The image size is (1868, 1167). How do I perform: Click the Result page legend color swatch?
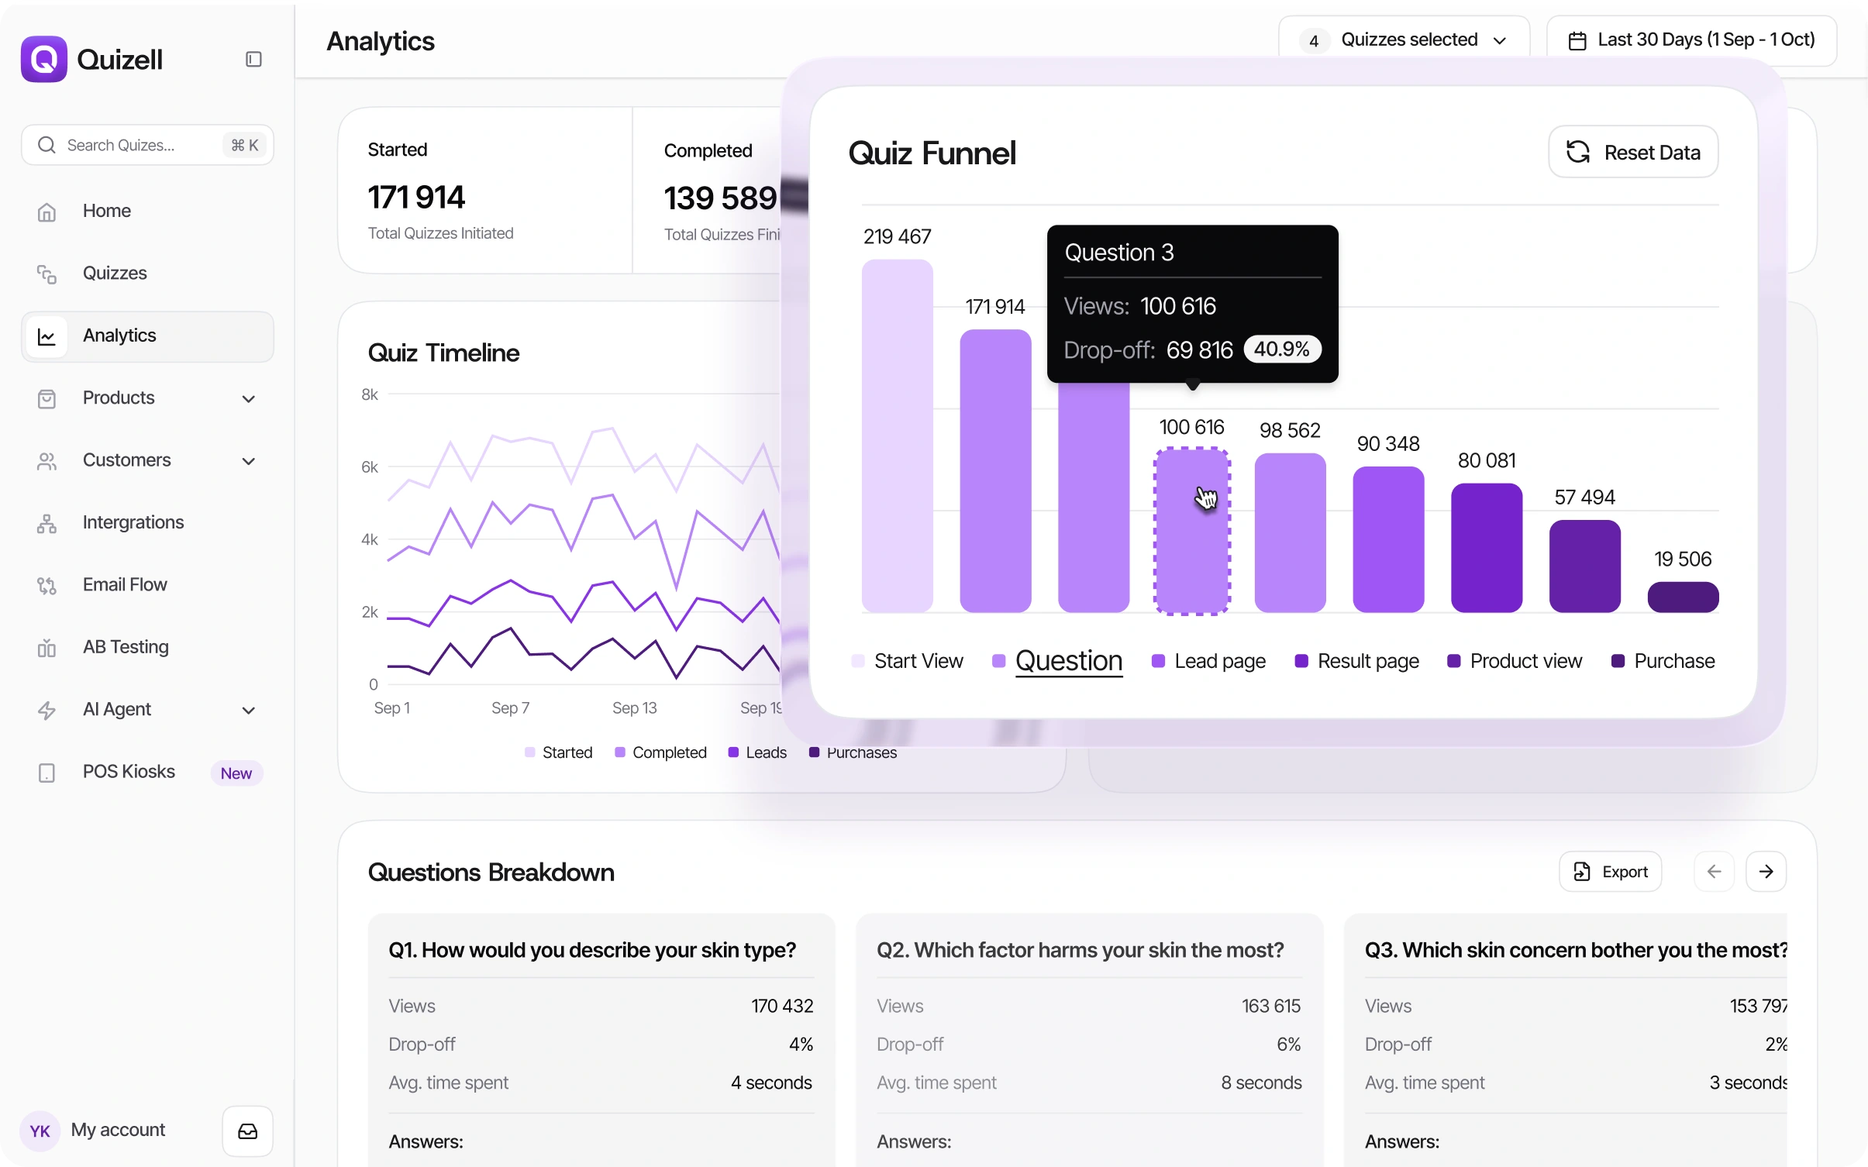(1301, 661)
